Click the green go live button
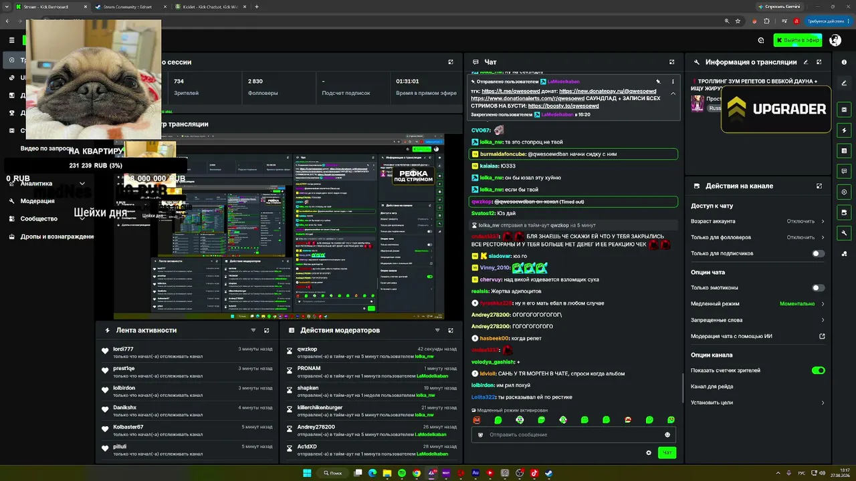Screen dimensions: 856x481 point(798,40)
